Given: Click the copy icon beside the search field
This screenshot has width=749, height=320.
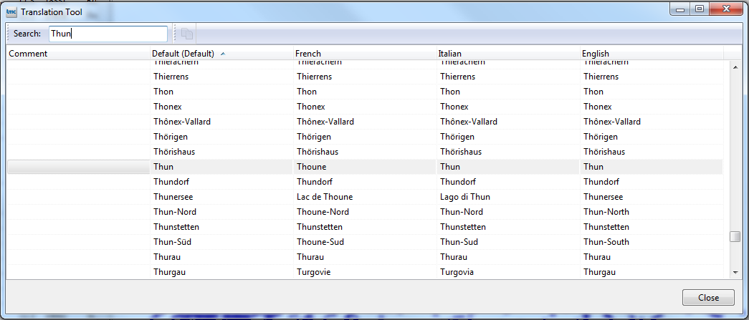Looking at the screenshot, I should coord(187,34).
